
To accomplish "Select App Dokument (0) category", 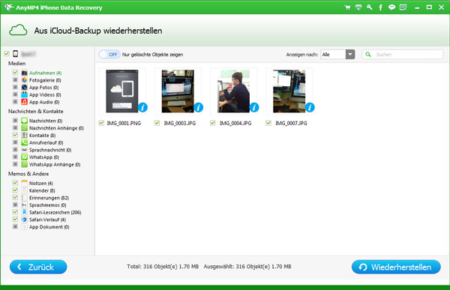I will 49,227.
